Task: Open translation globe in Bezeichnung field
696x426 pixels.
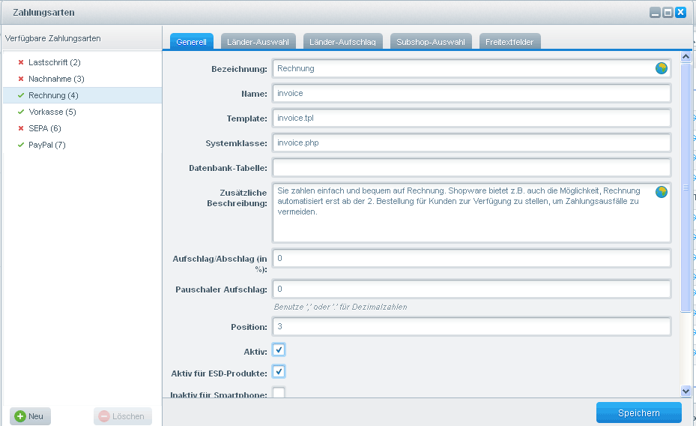Action: click(662, 68)
